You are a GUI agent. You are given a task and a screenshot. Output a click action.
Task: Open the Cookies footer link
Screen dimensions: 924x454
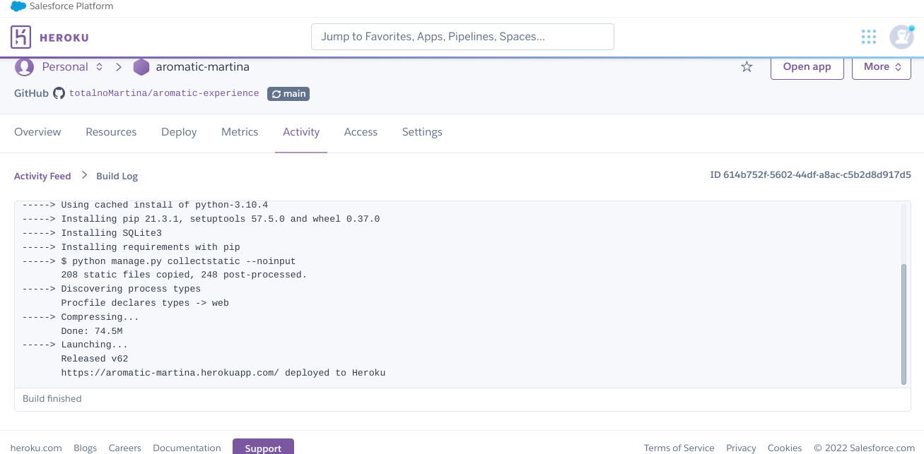[785, 448]
